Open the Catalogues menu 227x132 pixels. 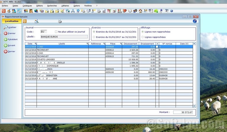pos(27,6)
